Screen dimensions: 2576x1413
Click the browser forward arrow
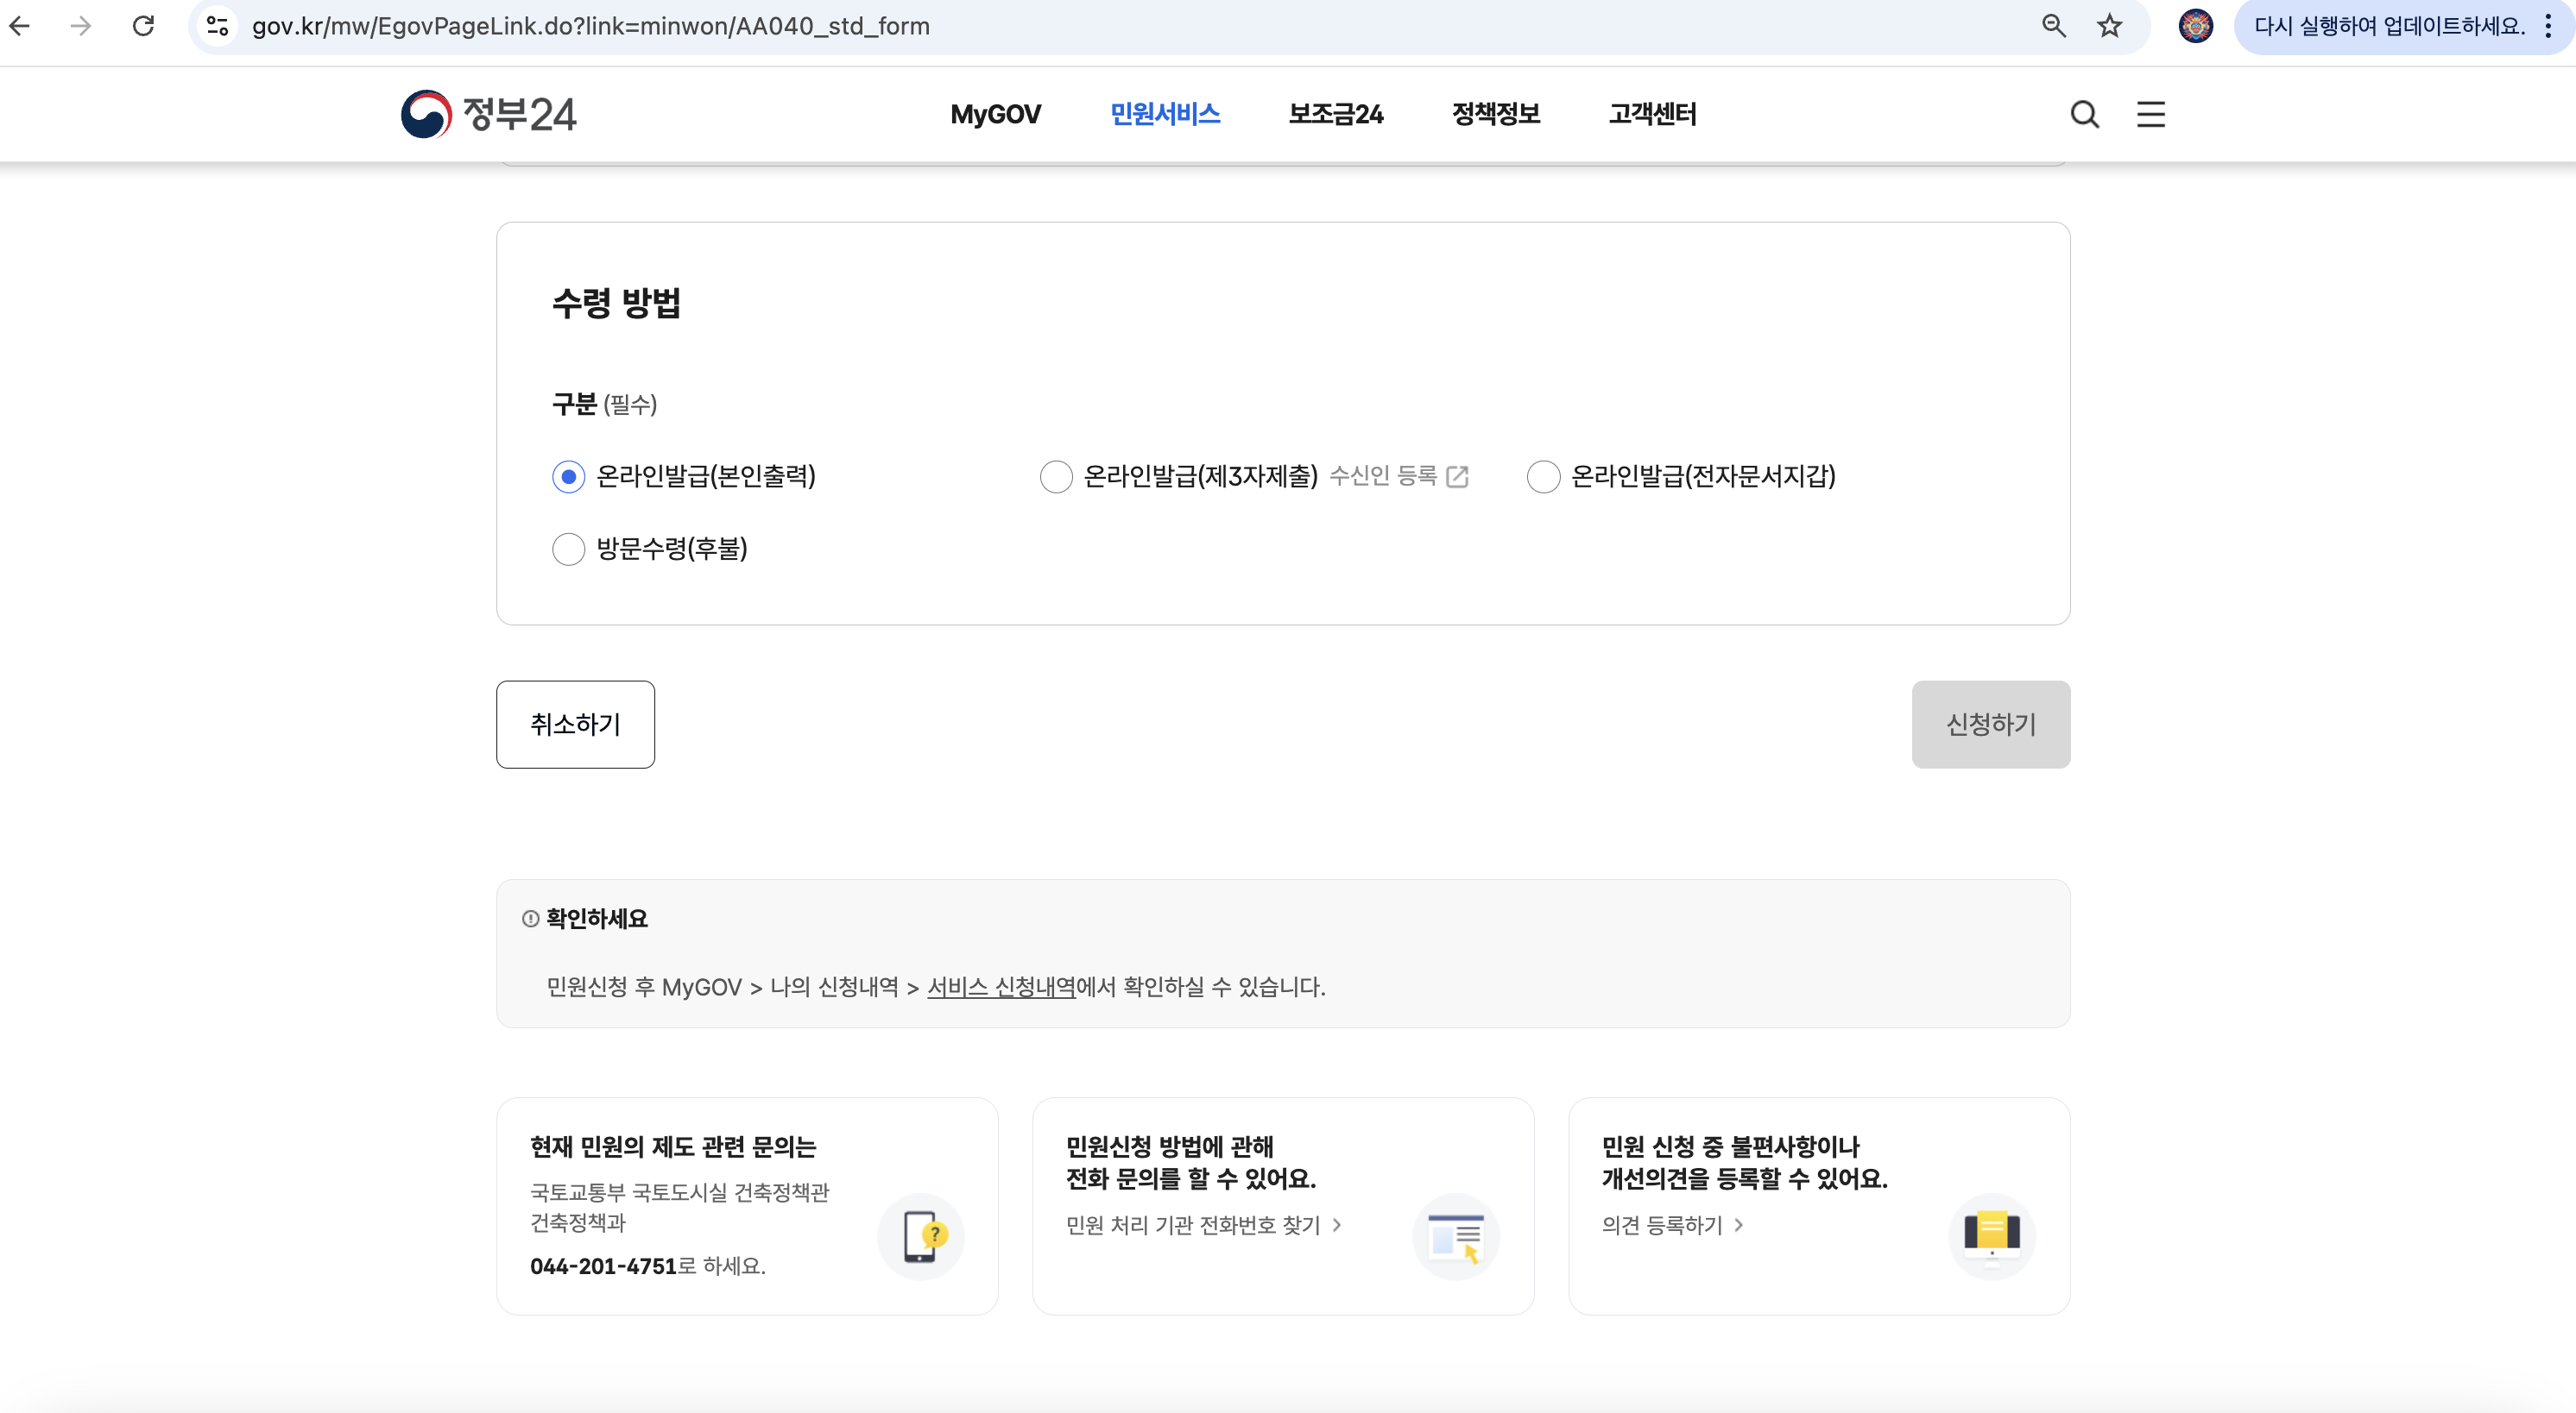(x=81, y=26)
